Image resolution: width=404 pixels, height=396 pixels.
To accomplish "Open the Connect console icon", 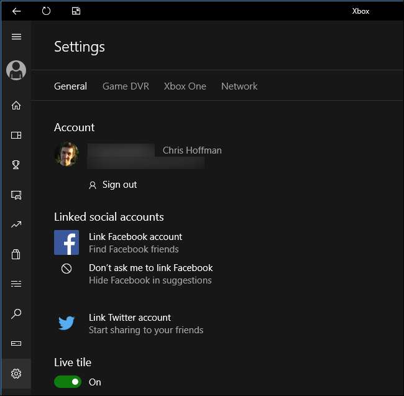I will [x=16, y=343].
